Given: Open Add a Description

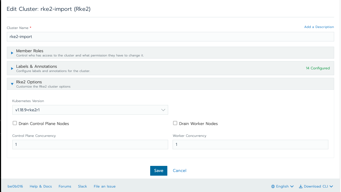Looking at the screenshot, I should 319,27.
